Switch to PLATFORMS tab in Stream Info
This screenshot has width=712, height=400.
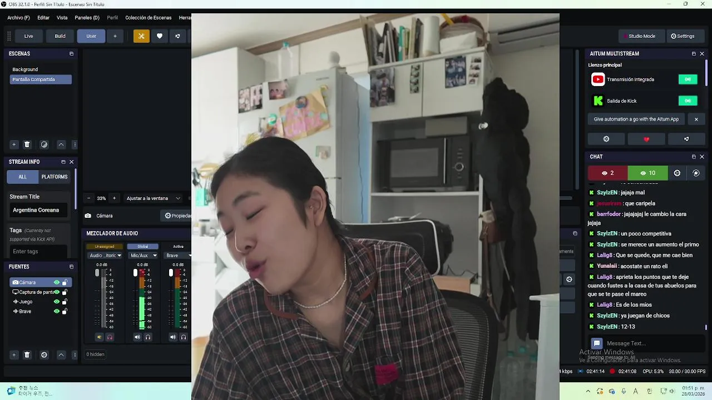[x=55, y=177]
